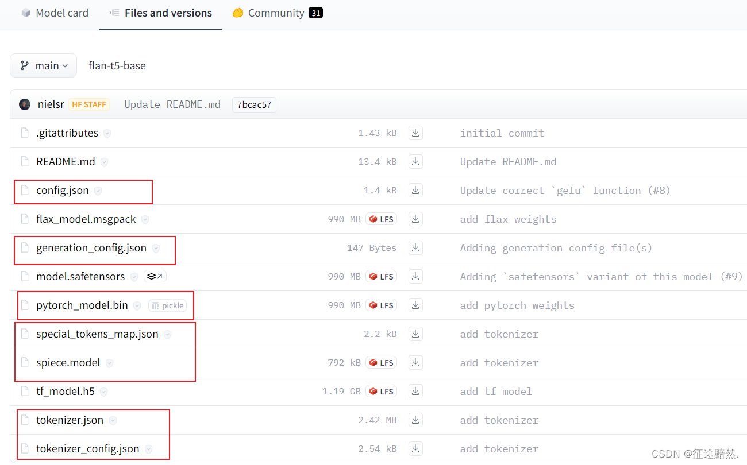Open the Community tab
The height and width of the screenshot is (465, 747).
click(x=278, y=13)
